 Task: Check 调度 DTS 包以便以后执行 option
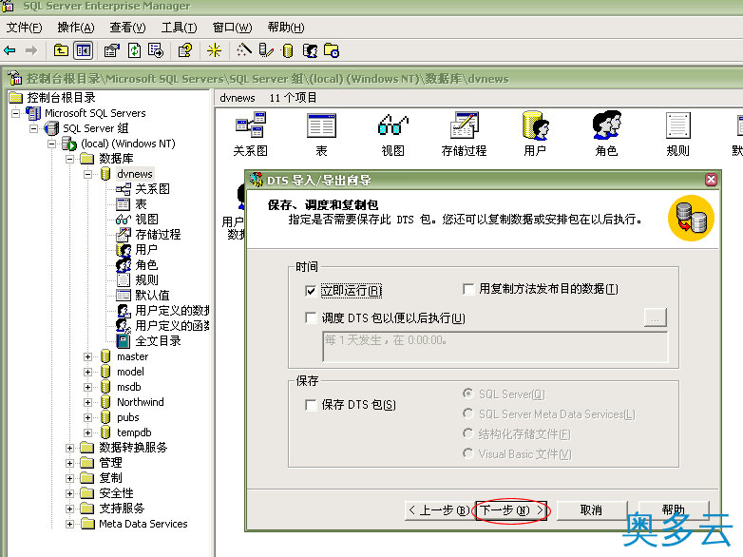[311, 317]
